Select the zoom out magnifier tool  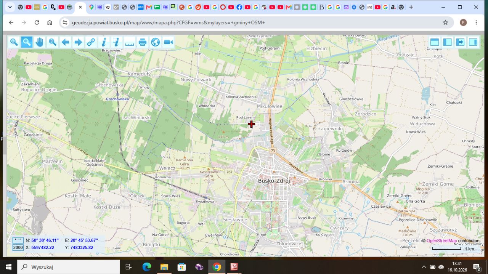(x=27, y=42)
